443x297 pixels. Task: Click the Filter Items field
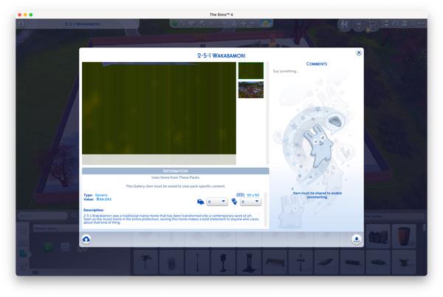394,216
